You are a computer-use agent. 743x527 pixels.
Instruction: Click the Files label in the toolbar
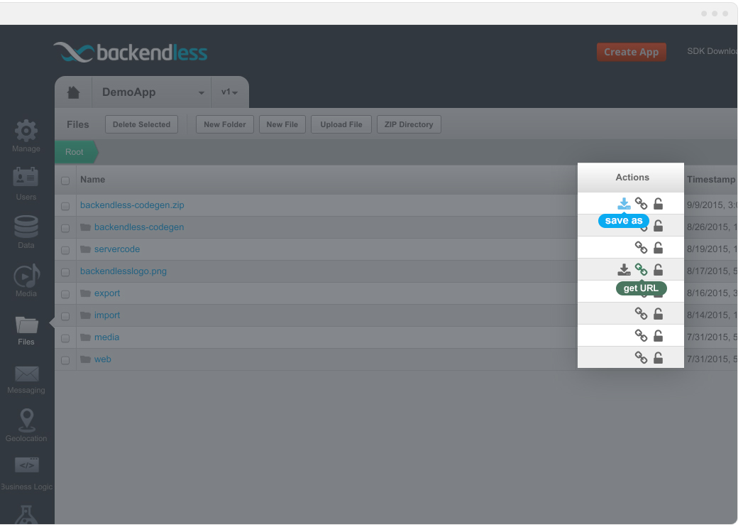pyautogui.click(x=78, y=124)
